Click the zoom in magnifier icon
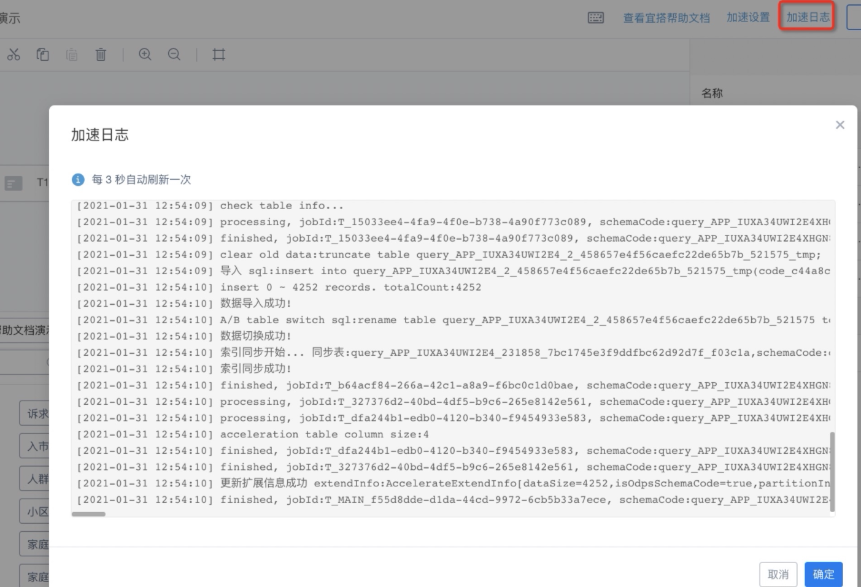This screenshot has width=861, height=587. (x=145, y=55)
